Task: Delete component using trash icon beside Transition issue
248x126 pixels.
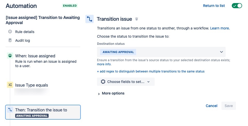Action: coord(137,19)
